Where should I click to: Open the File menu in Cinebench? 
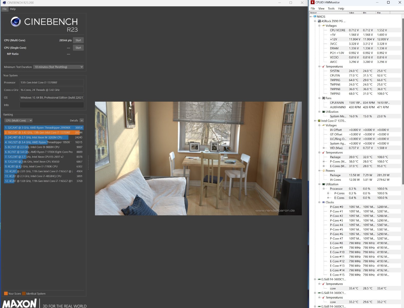pos(5,9)
